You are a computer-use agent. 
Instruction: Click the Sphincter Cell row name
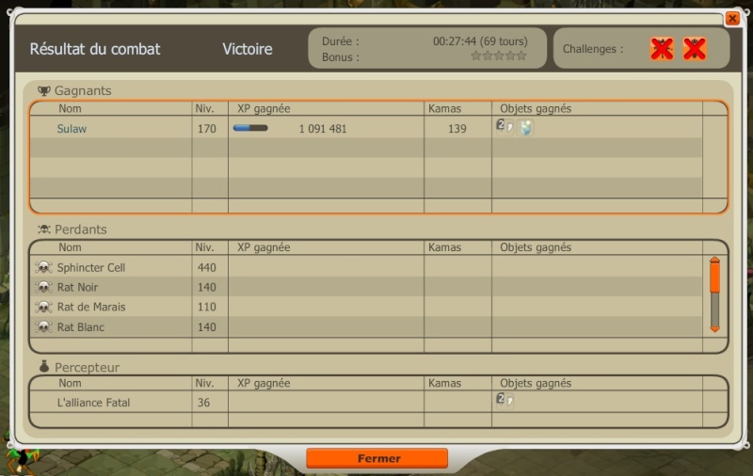coord(90,268)
